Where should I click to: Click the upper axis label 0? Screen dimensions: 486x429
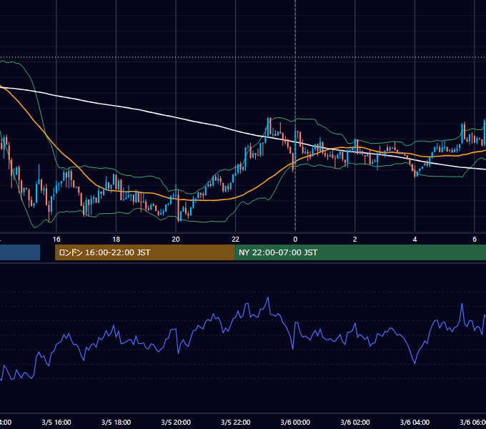pyautogui.click(x=295, y=240)
